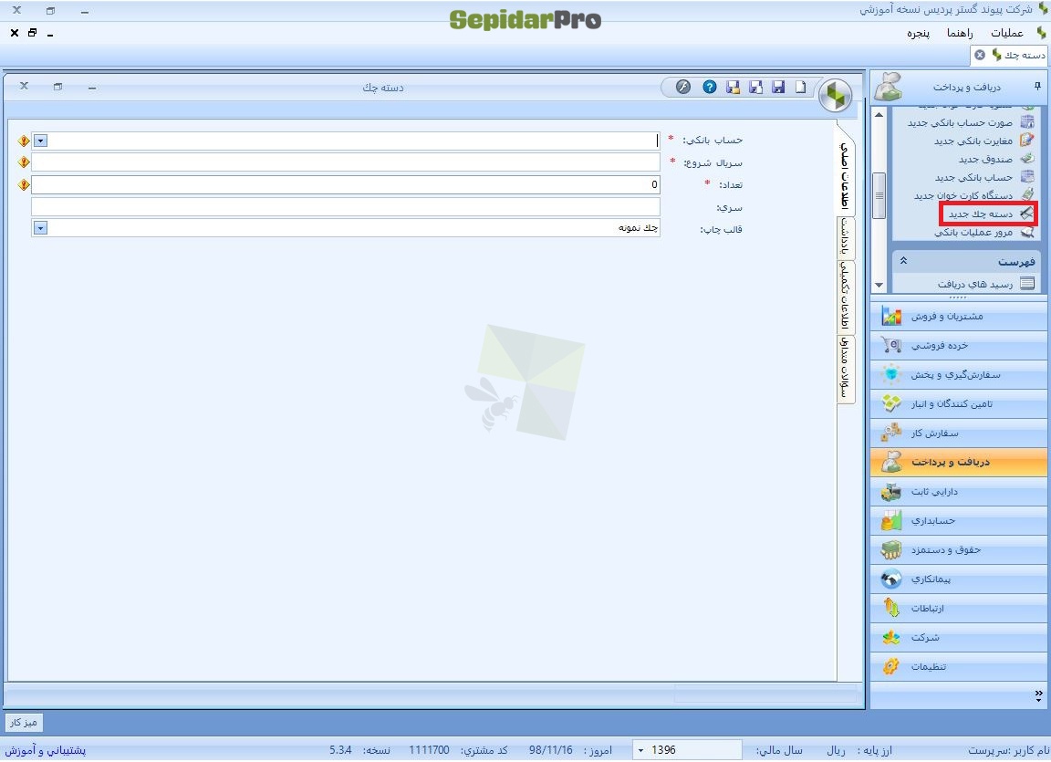This screenshot has width=1051, height=762.
Task: Switch to اطلاعات تکمیلی vertical tab
Action: 846,297
